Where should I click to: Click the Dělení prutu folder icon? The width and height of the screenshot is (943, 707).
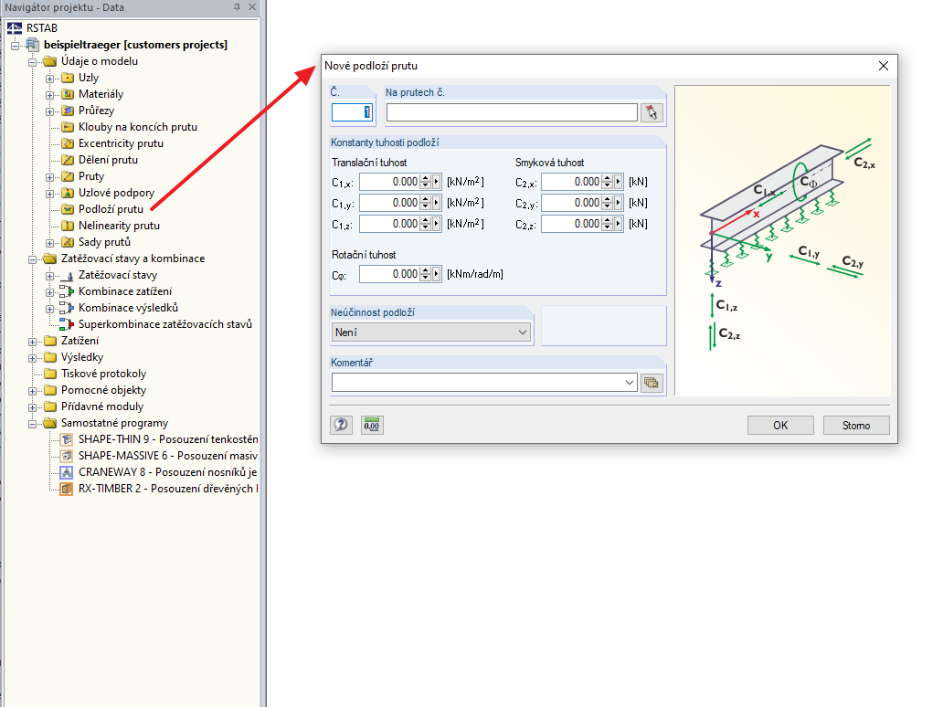point(68,160)
